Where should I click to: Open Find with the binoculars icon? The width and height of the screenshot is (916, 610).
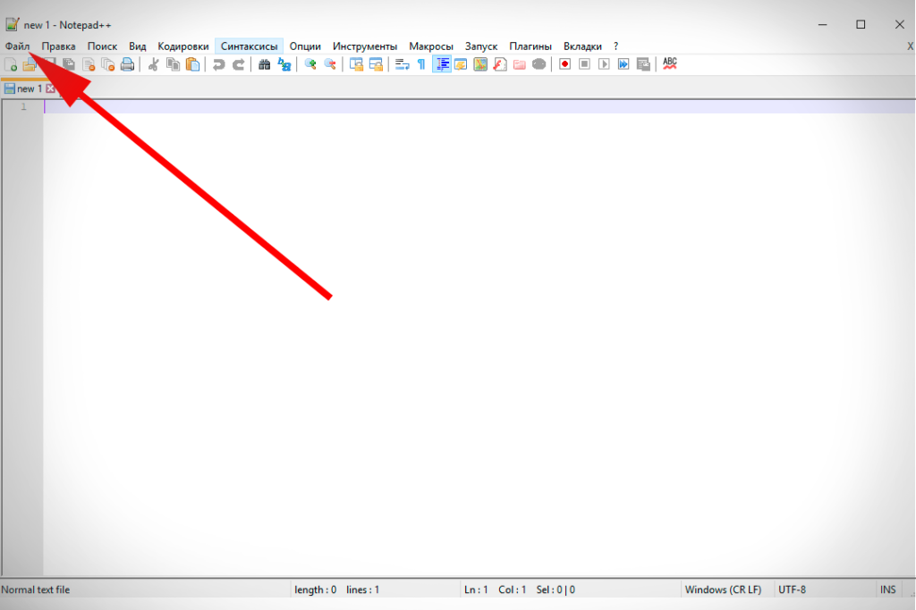[x=265, y=64]
